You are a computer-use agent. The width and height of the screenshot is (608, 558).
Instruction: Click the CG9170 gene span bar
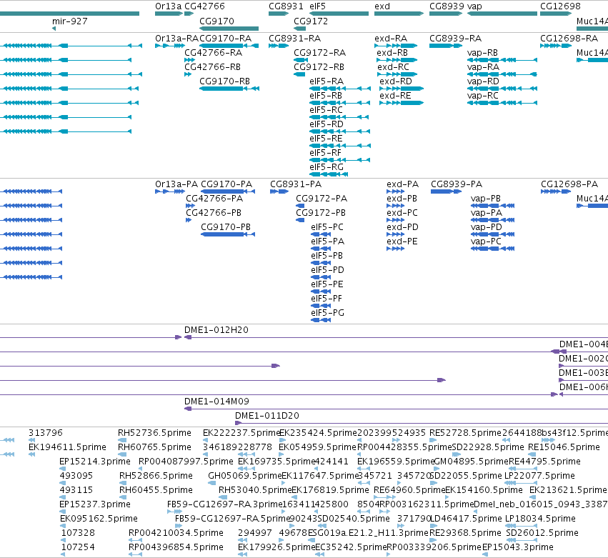point(229,29)
